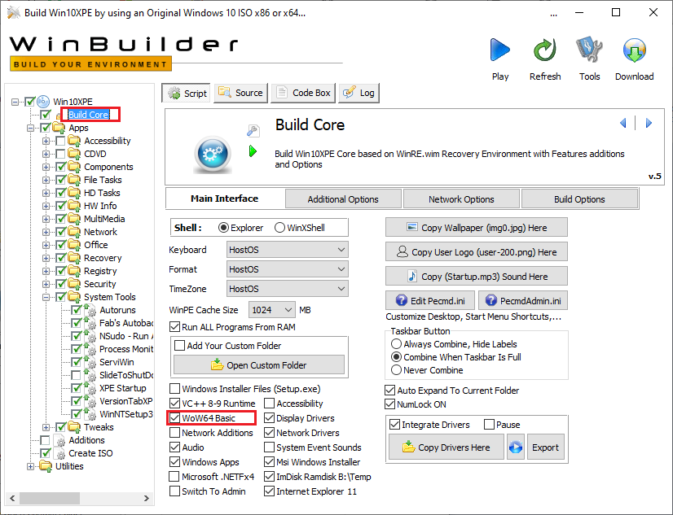Click the Copy Drivers Here button
The width and height of the screenshot is (673, 515).
446,447
